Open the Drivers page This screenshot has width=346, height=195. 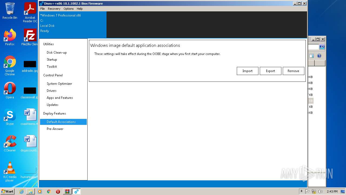coord(63,91)
